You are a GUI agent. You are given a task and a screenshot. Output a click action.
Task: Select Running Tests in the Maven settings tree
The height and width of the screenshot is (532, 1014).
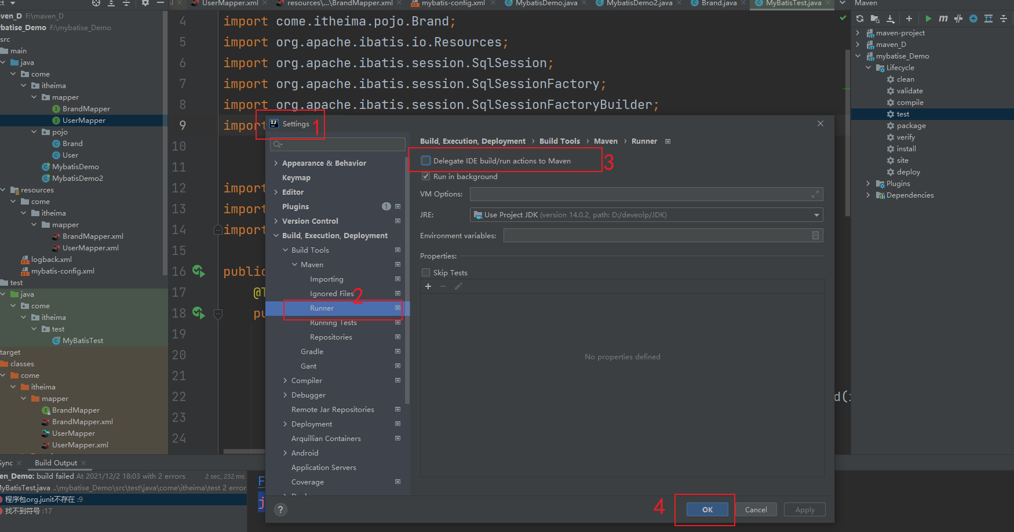pos(333,322)
